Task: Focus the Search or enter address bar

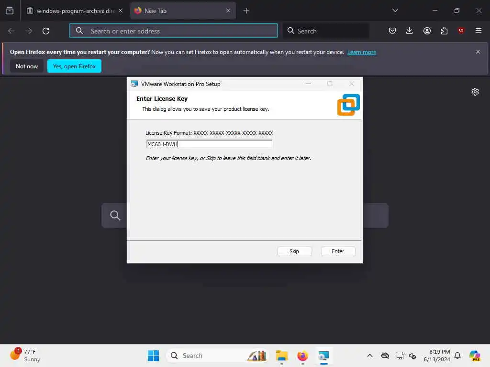Action: 173,31
